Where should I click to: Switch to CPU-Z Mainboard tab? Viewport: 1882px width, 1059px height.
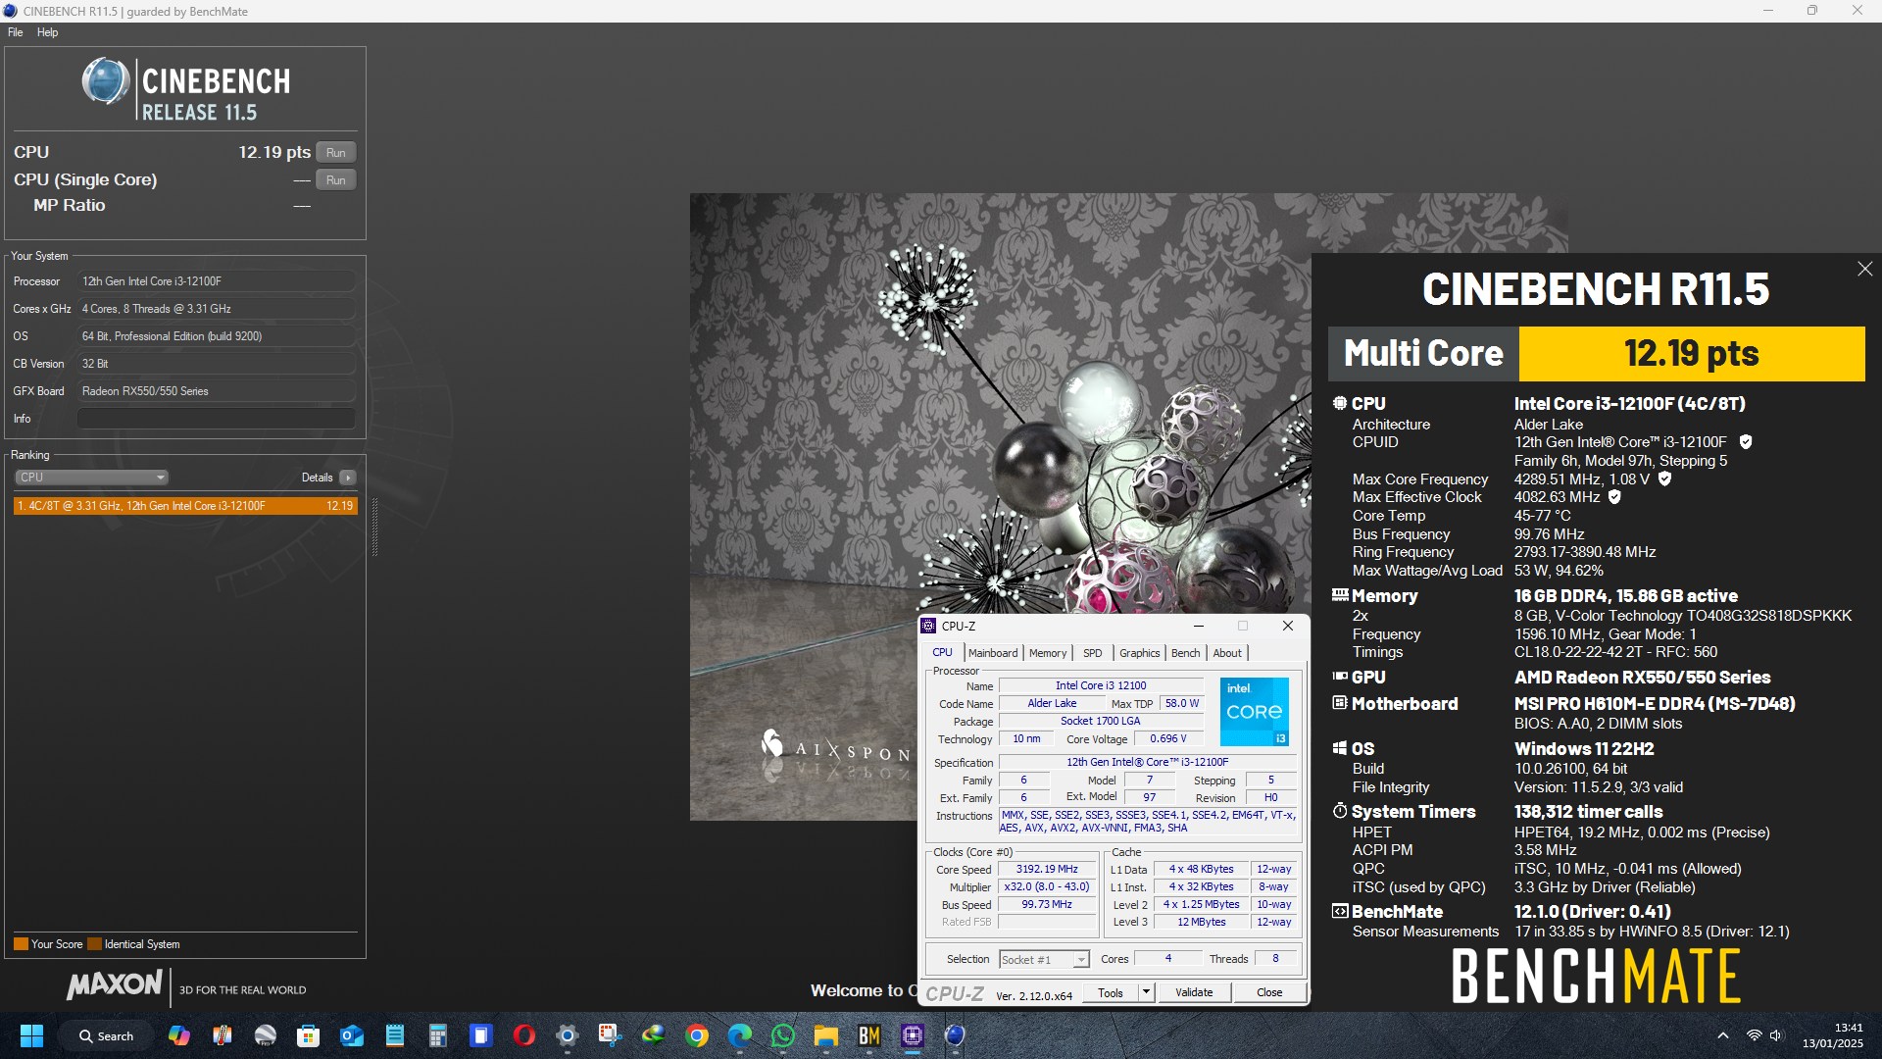pos(993,653)
